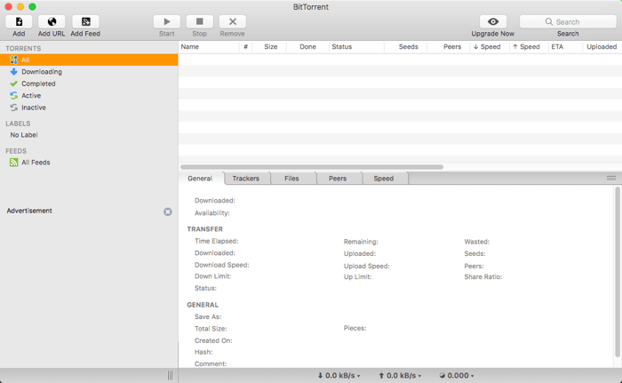Click the grey Inactive arrows icon

click(14, 108)
